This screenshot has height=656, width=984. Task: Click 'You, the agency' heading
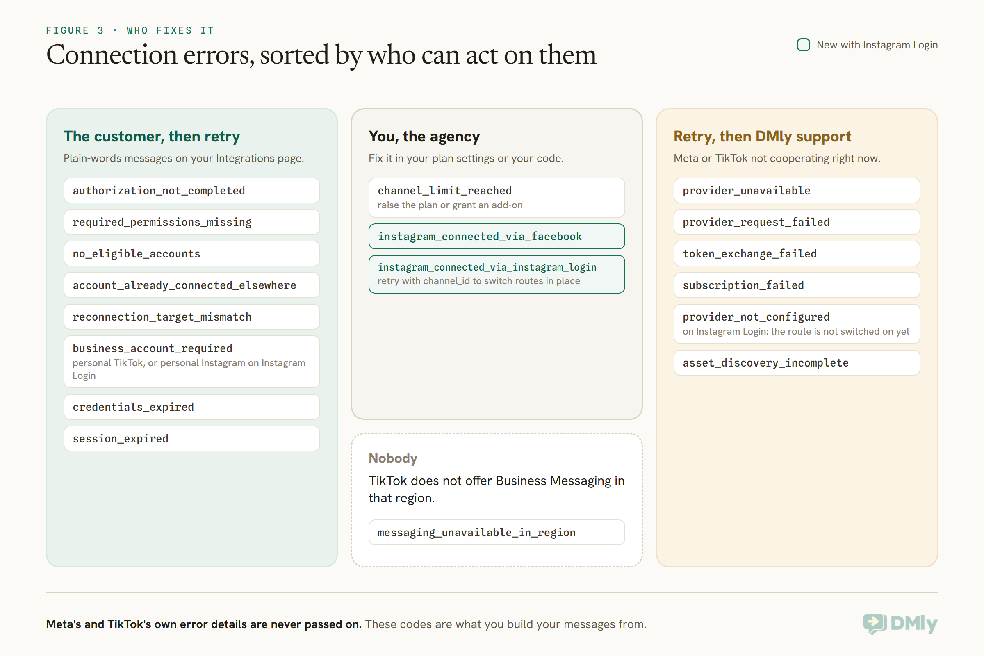pyautogui.click(x=424, y=137)
